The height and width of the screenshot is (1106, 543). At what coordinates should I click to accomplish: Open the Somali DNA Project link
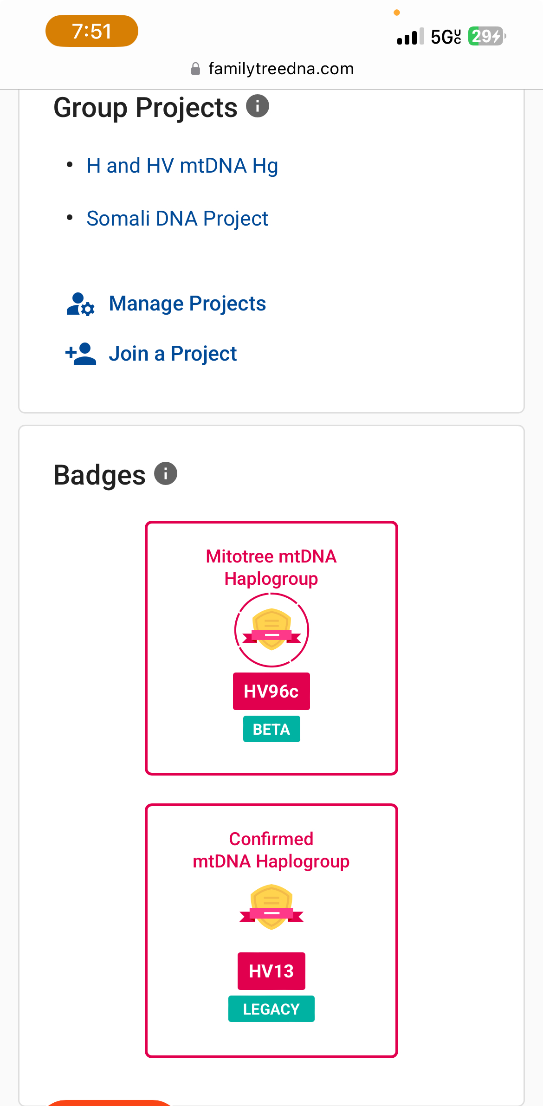pyautogui.click(x=177, y=218)
